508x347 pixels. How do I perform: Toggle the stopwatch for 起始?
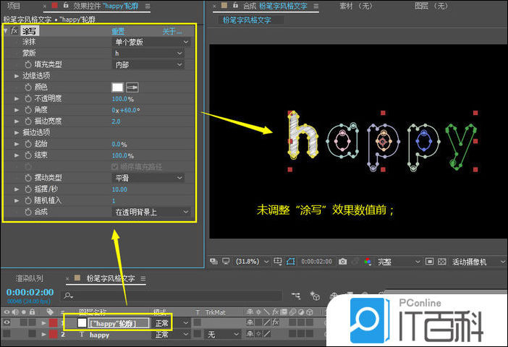(28, 144)
